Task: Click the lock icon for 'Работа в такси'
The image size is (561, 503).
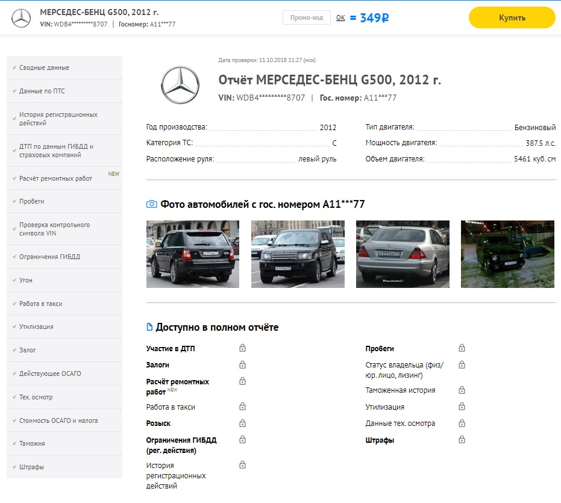Action: point(243,407)
